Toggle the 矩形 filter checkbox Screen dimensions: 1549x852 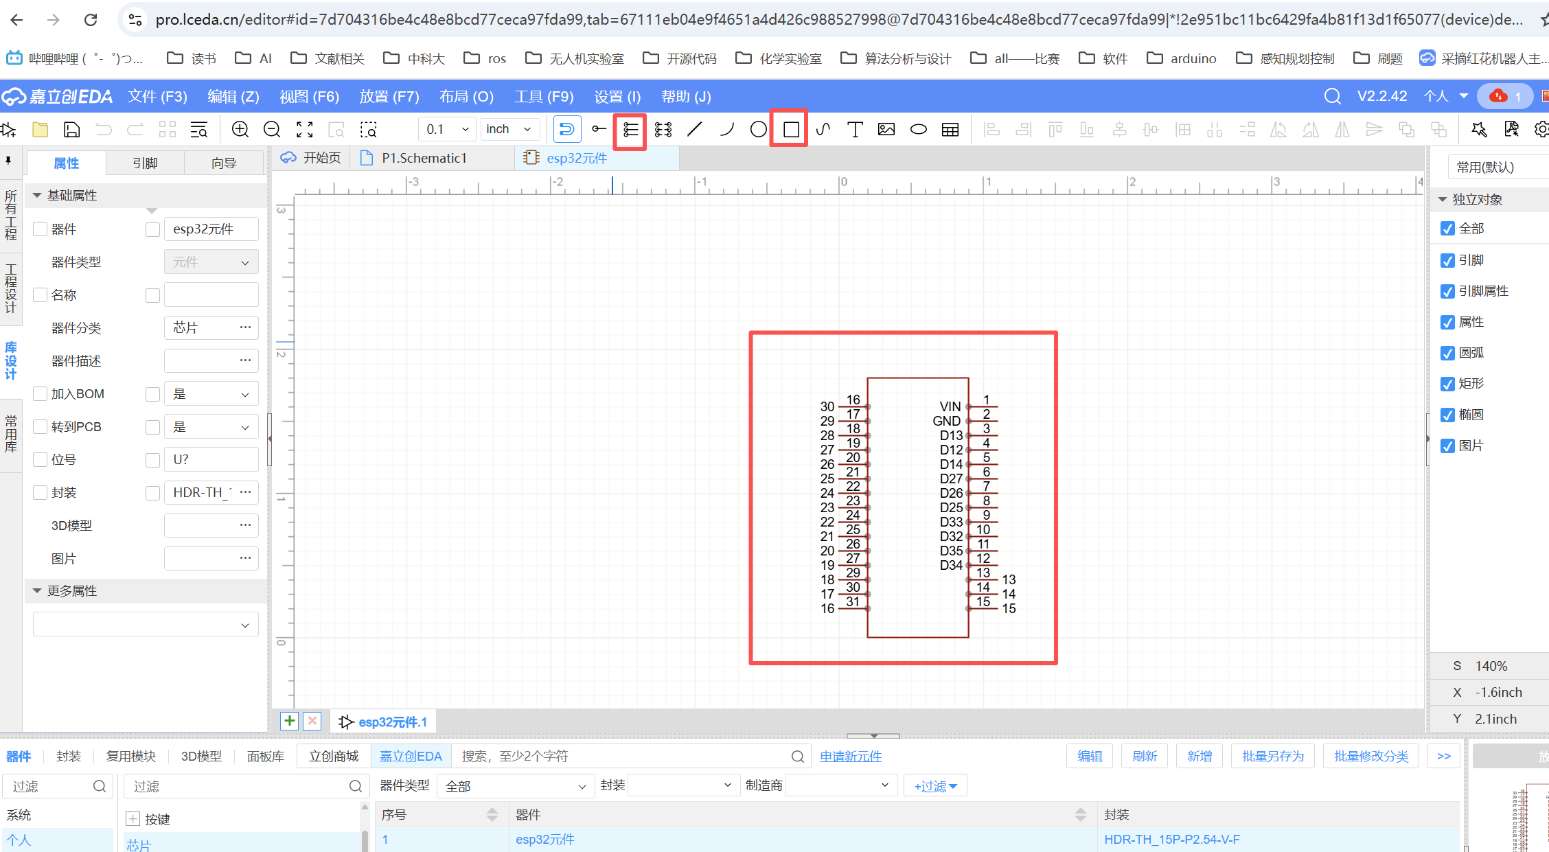(x=1447, y=384)
